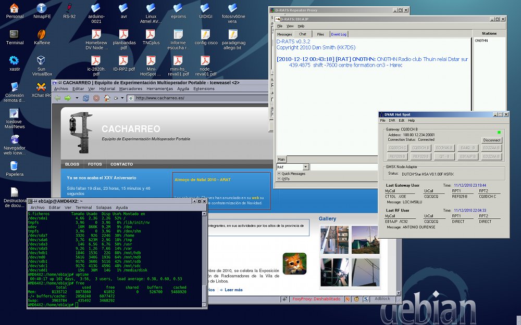Click the Reload page icon in Iceweasel
521x325 pixels.
(85, 98)
